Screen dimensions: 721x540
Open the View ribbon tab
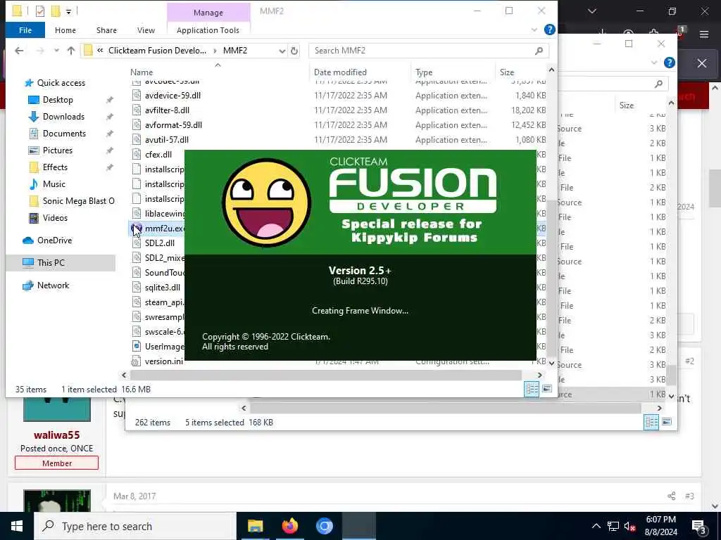click(x=146, y=30)
